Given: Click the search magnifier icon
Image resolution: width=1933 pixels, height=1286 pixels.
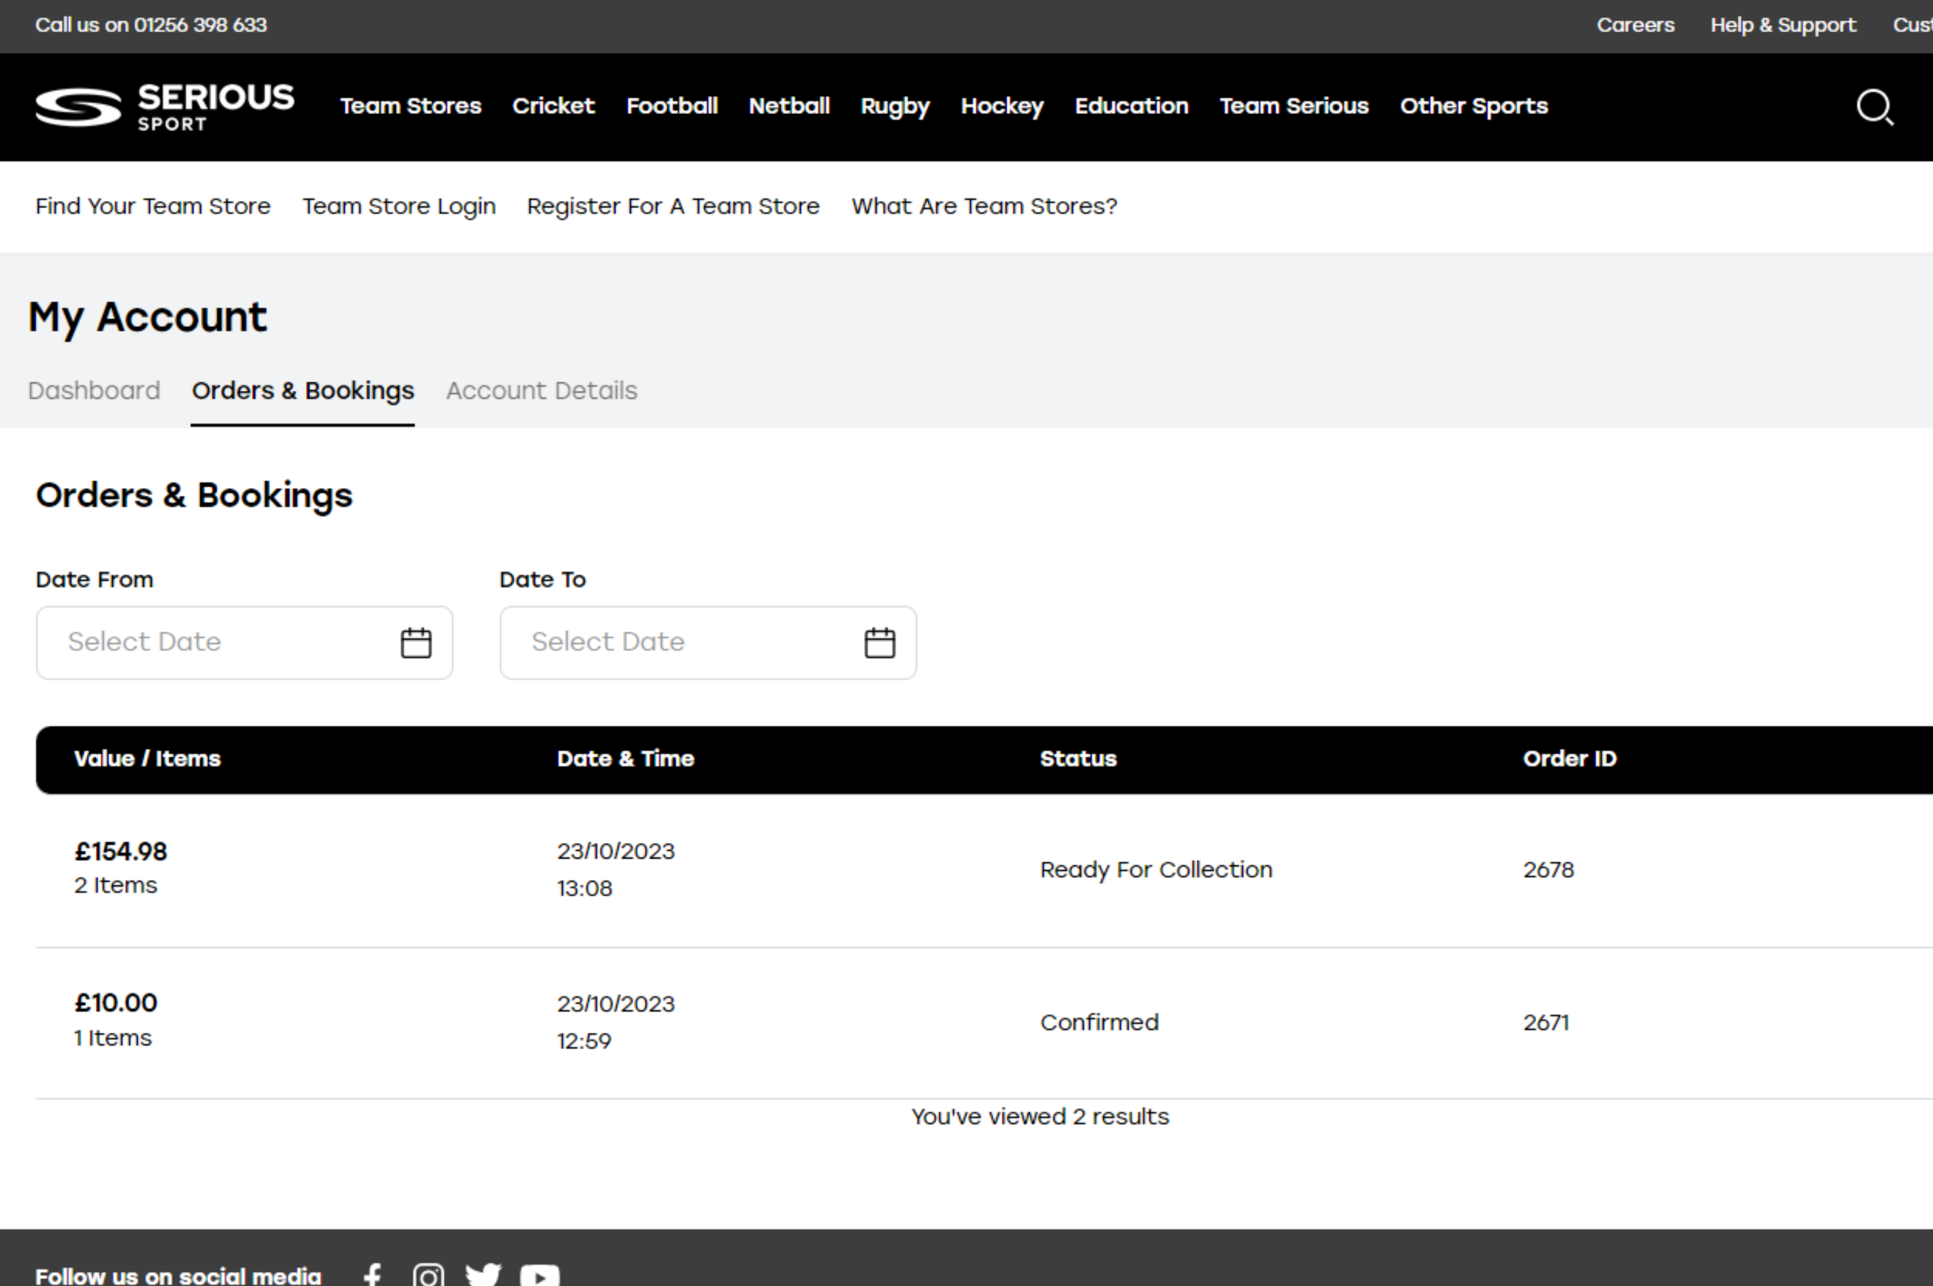Looking at the screenshot, I should coord(1874,107).
